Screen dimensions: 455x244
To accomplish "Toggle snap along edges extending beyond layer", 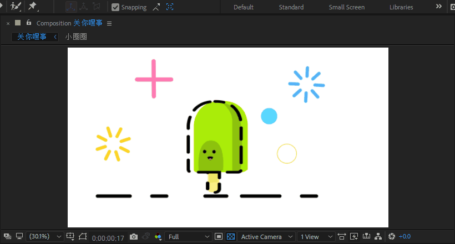I will pyautogui.click(x=156, y=7).
